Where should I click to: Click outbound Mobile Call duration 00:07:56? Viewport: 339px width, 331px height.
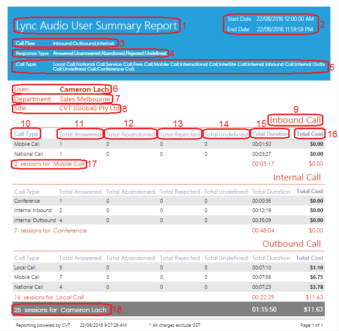(262, 277)
